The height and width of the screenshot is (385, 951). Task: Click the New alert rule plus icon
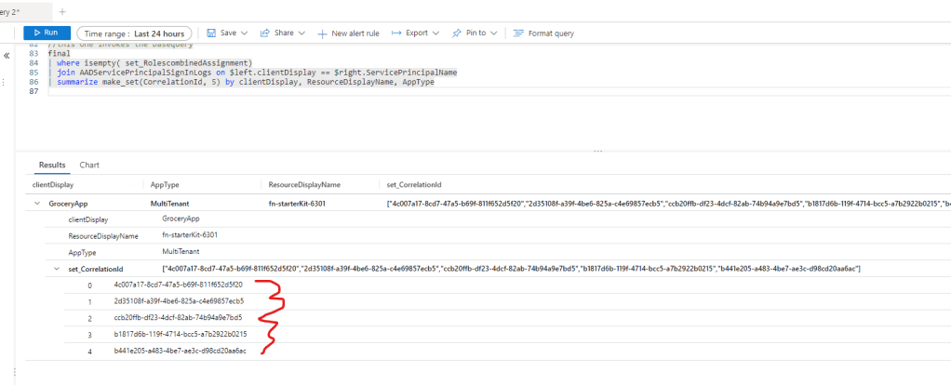click(x=323, y=33)
